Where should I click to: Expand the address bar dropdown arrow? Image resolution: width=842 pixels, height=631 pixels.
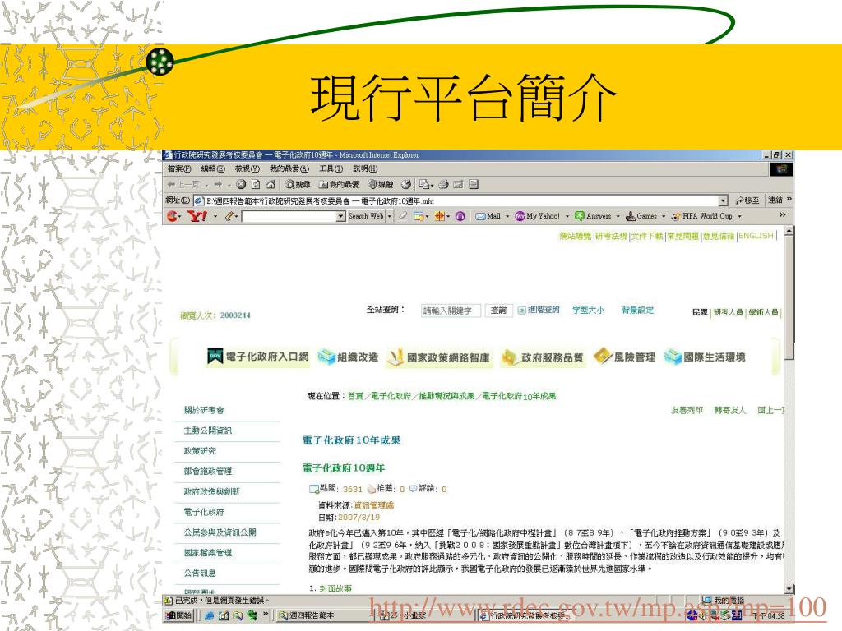(x=723, y=200)
